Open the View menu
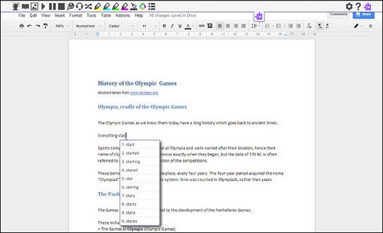 46,15
